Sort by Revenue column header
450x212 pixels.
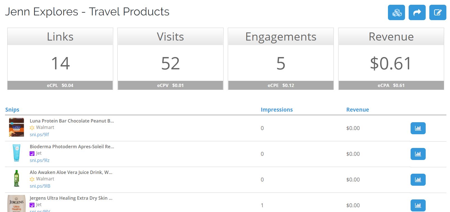pos(357,110)
